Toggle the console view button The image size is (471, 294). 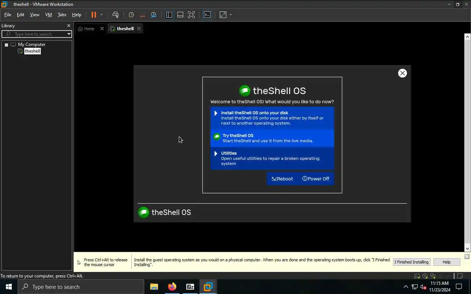pos(207,15)
